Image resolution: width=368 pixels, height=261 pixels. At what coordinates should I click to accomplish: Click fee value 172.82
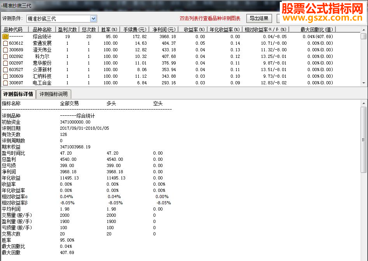point(140,37)
